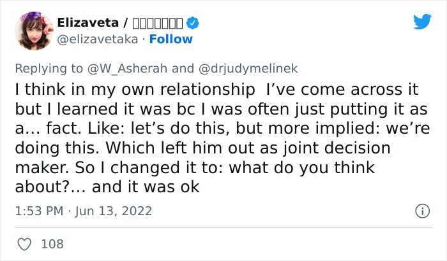Open the tweet info circle icon
447x261 pixels.
tap(421, 211)
